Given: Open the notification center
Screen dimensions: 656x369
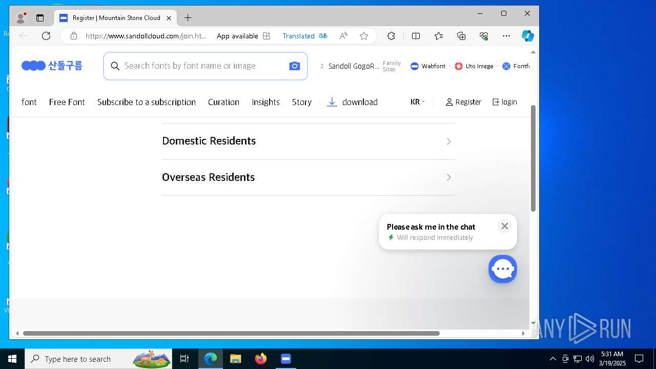Looking at the screenshot, I should pyautogui.click(x=639, y=359).
